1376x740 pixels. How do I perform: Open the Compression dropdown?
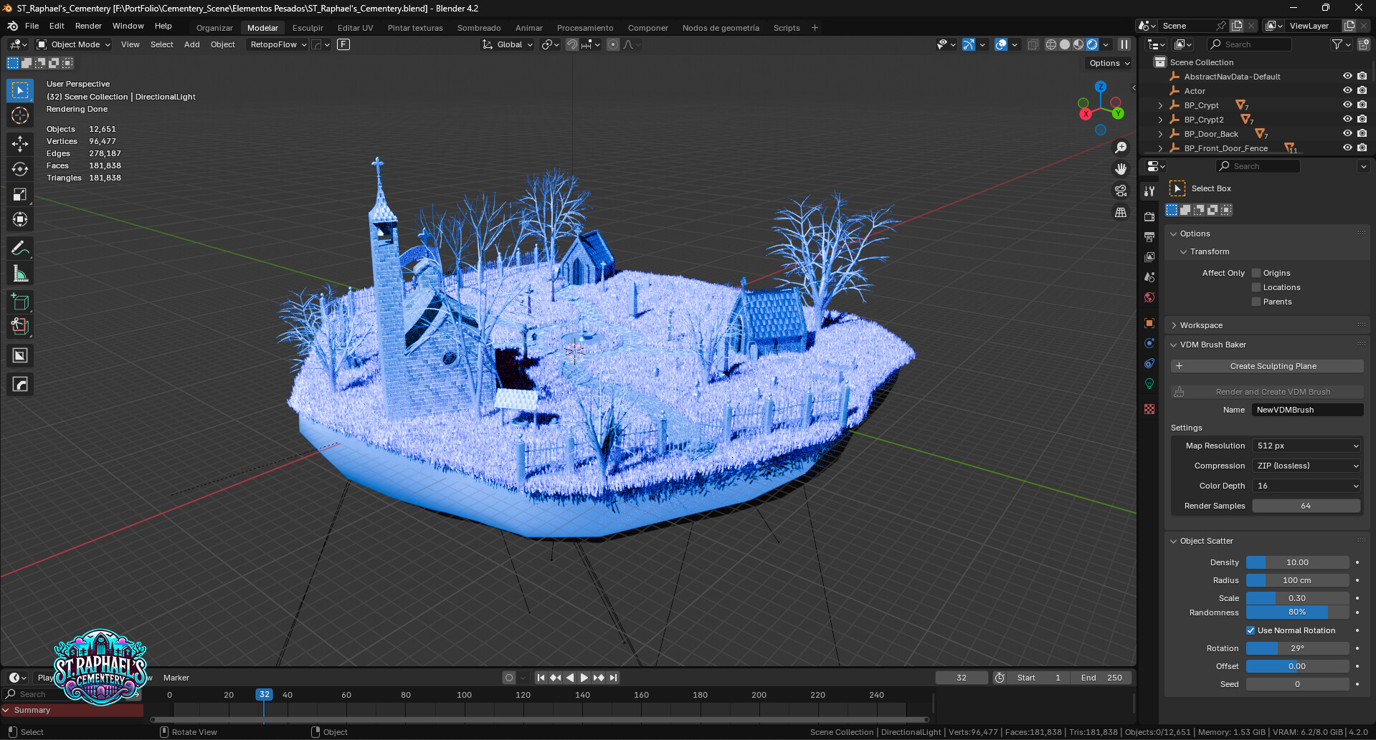(x=1306, y=465)
